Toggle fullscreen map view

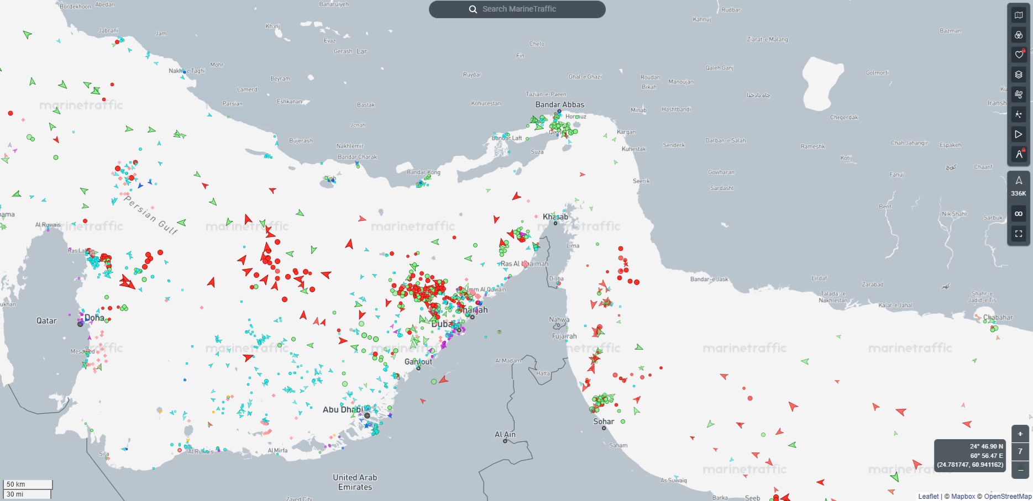pos(1019,233)
